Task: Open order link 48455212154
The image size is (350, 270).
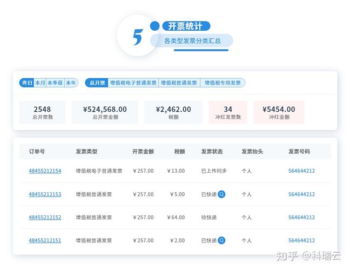Action: (45, 171)
